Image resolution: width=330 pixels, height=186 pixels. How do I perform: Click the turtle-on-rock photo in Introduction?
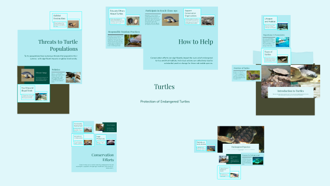[276, 77]
